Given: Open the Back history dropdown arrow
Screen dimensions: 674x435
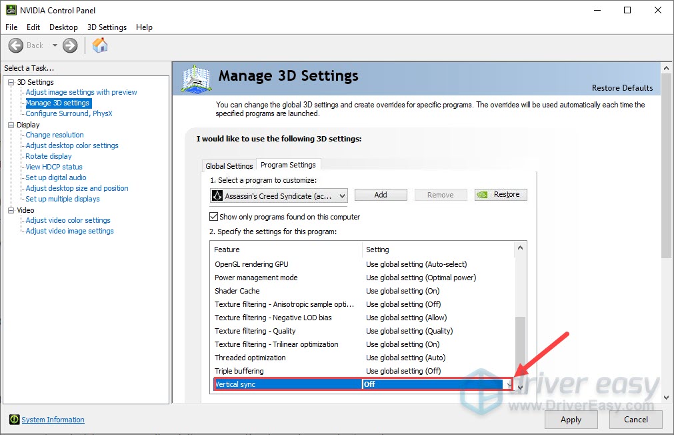Looking at the screenshot, I should pyautogui.click(x=55, y=45).
